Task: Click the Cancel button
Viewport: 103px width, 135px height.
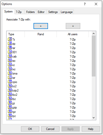Action: (x=50, y=129)
